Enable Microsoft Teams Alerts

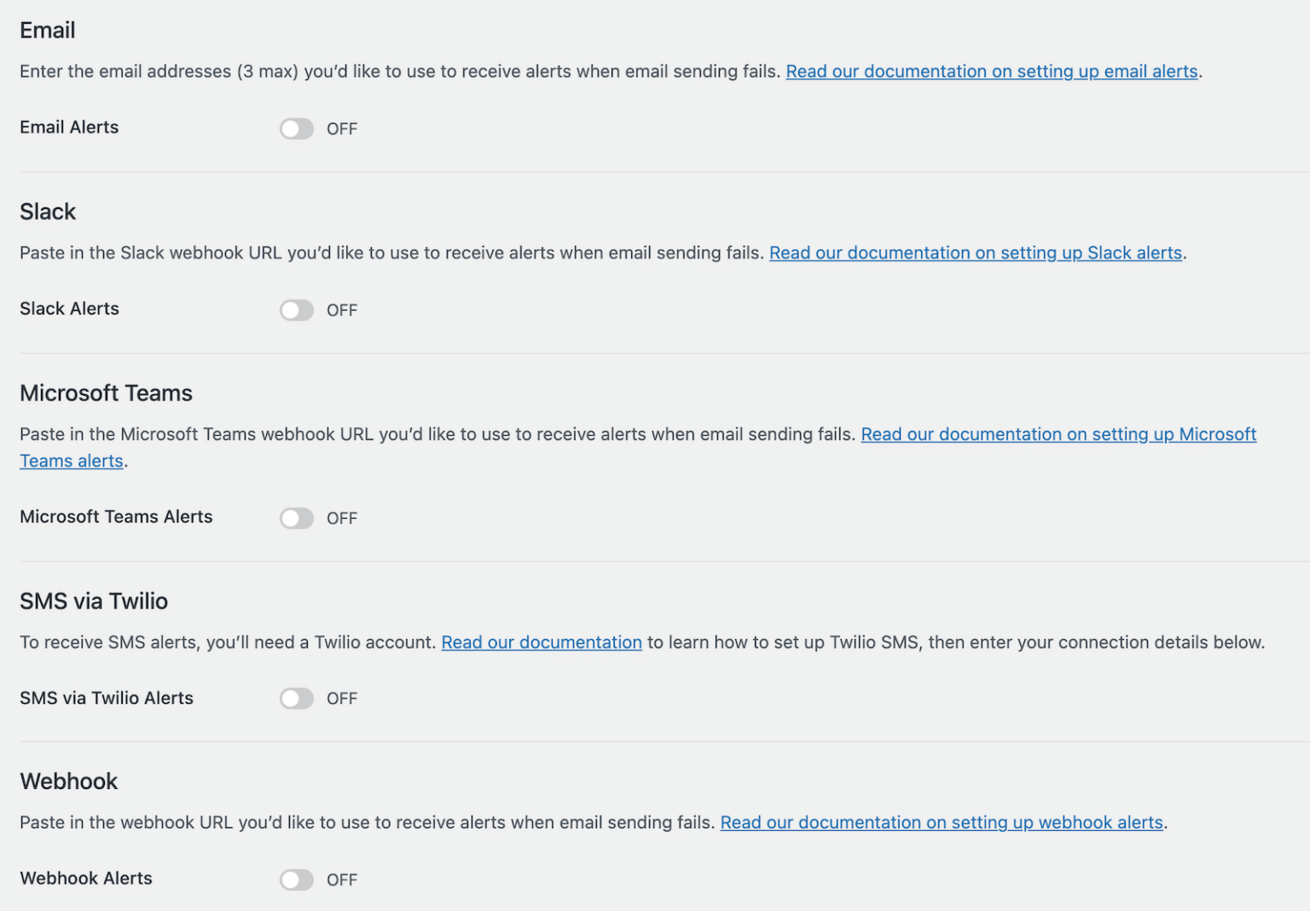click(296, 518)
